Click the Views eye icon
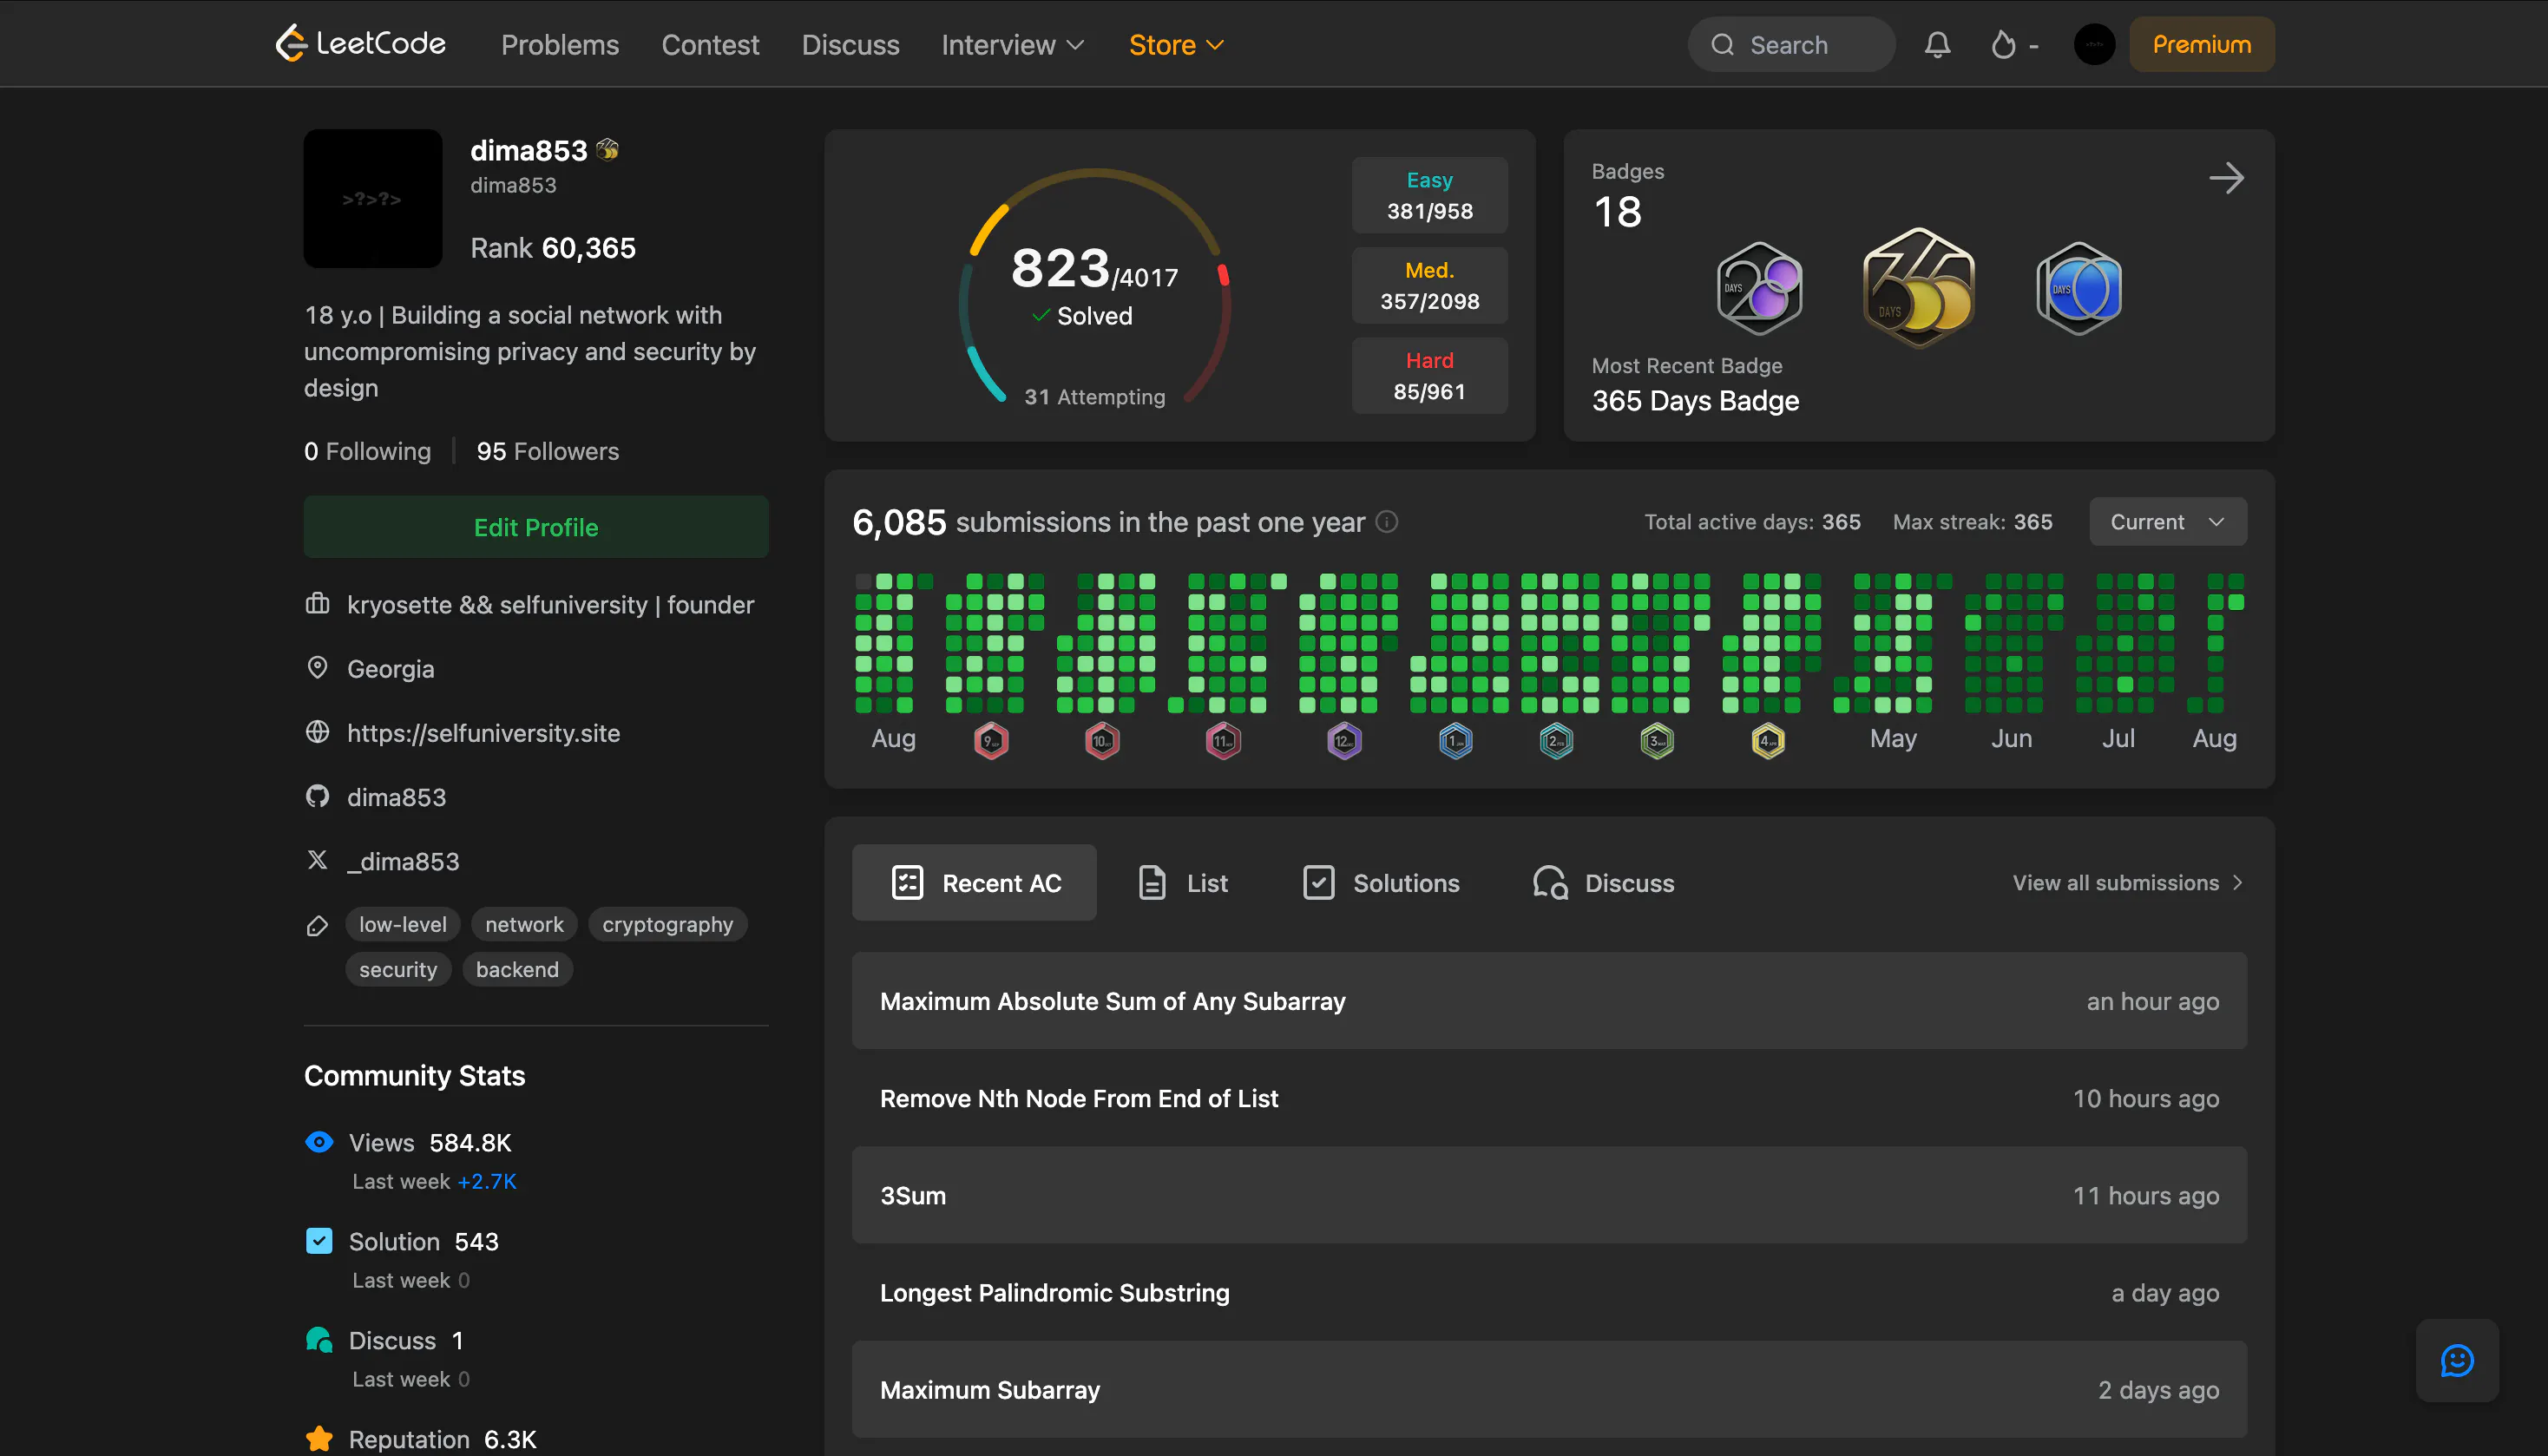The height and width of the screenshot is (1456, 2548). point(319,1142)
